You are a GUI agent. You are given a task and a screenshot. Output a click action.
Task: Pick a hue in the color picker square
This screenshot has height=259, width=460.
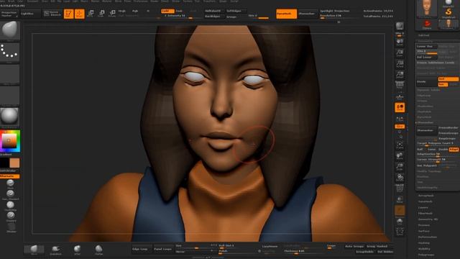(x=10, y=141)
